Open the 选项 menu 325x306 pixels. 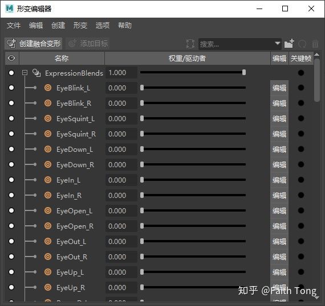click(x=103, y=26)
